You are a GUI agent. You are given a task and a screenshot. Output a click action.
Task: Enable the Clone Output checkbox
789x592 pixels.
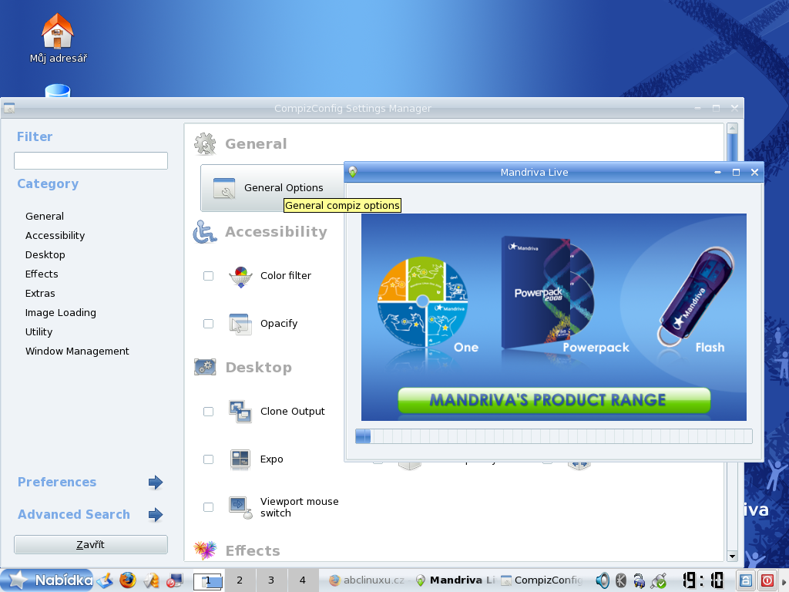[x=208, y=412]
